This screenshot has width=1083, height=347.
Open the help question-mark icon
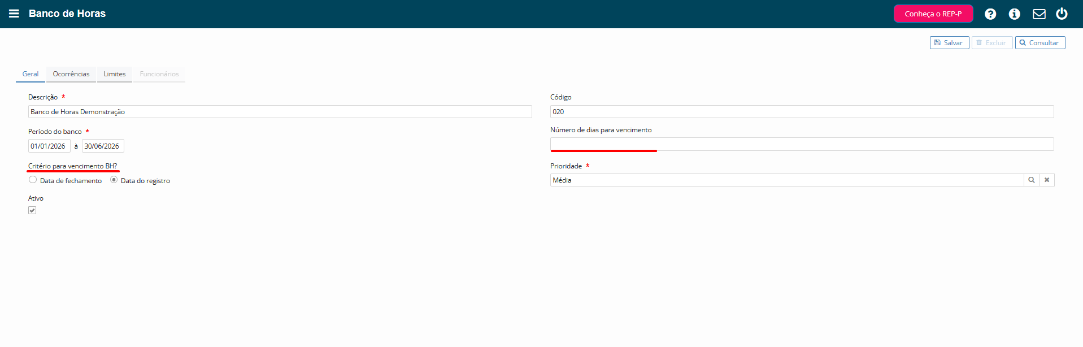990,14
